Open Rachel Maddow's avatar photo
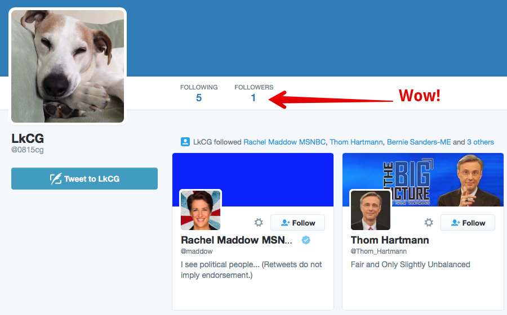The height and width of the screenshot is (315, 507). click(201, 210)
